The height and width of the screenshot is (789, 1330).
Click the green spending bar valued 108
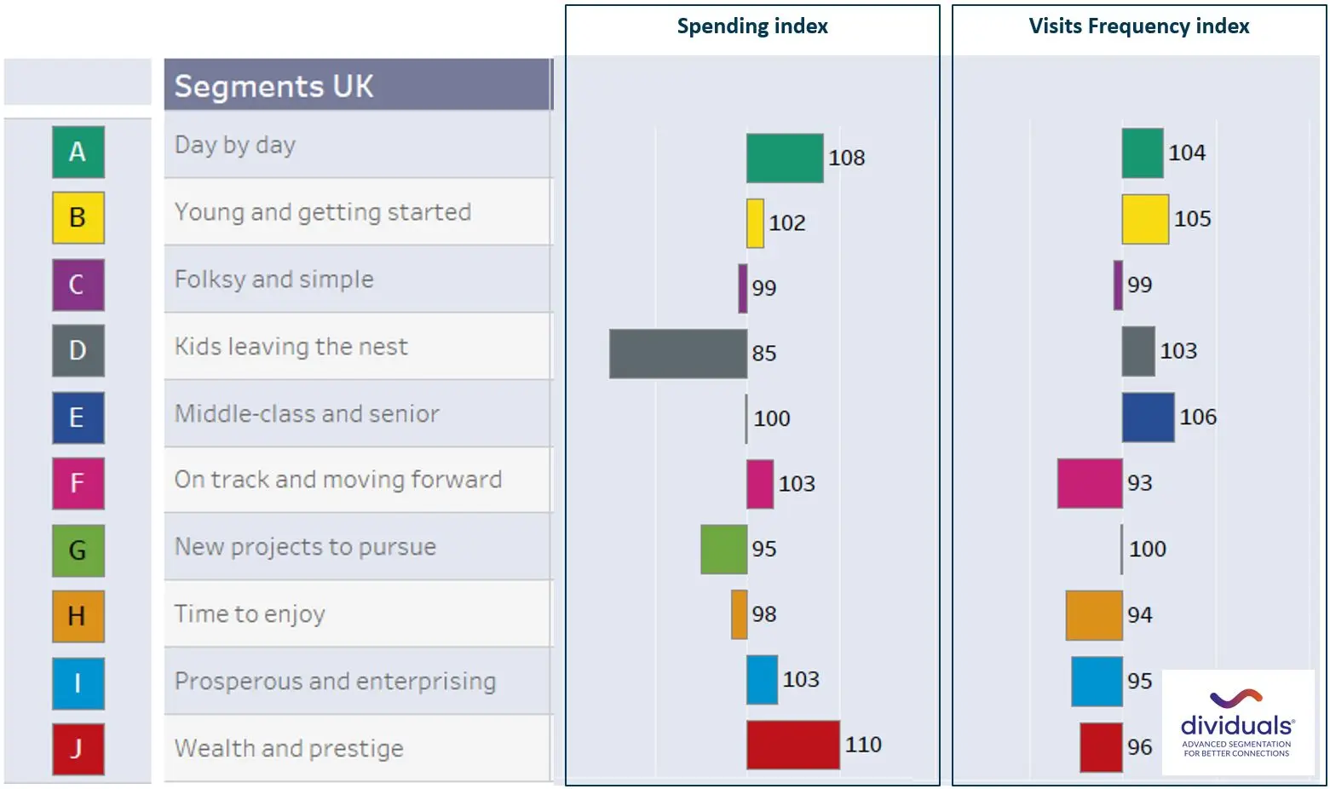785,158
